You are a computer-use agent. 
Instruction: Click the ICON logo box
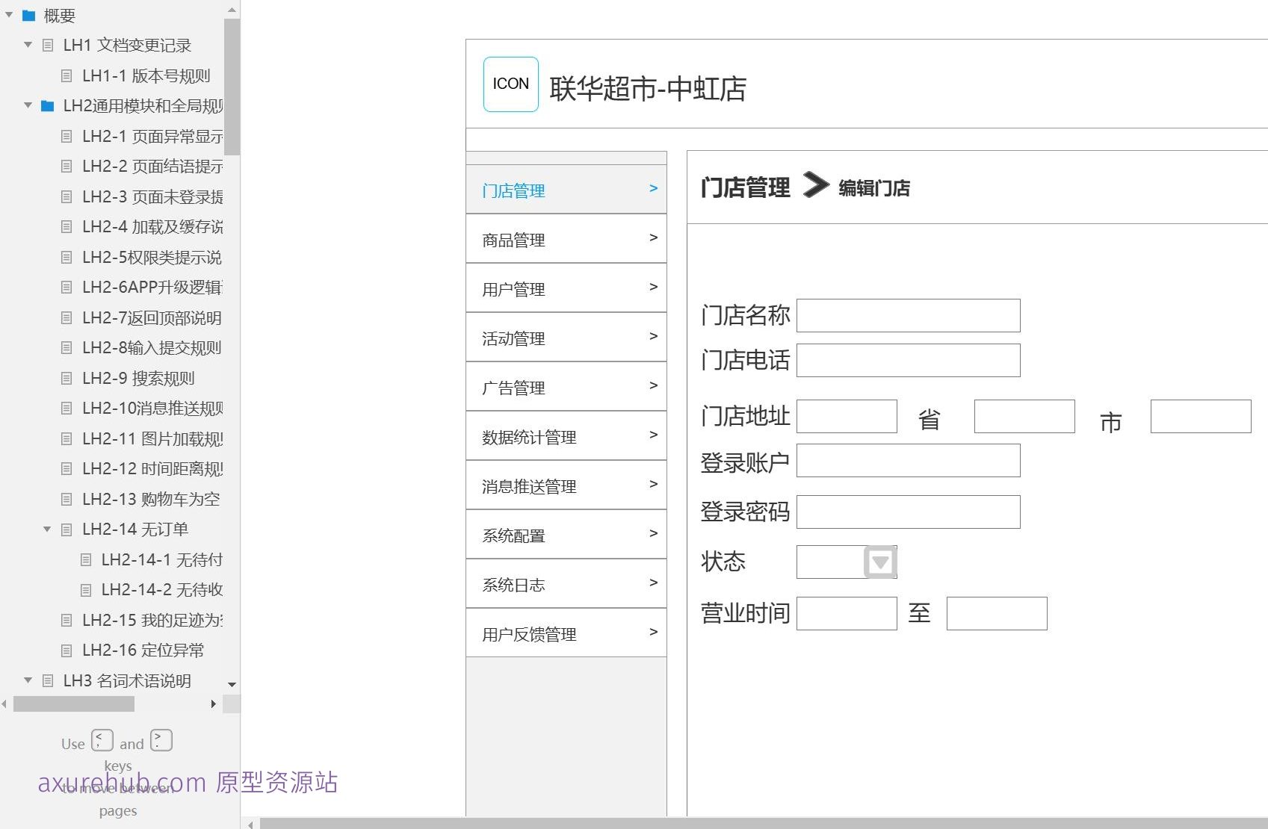511,84
